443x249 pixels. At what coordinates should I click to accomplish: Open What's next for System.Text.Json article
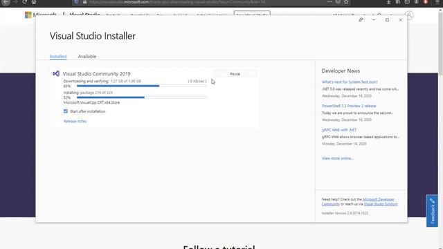click(350, 82)
